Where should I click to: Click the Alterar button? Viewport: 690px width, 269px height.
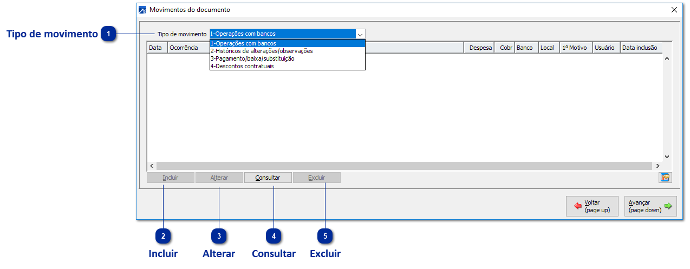[x=219, y=178]
